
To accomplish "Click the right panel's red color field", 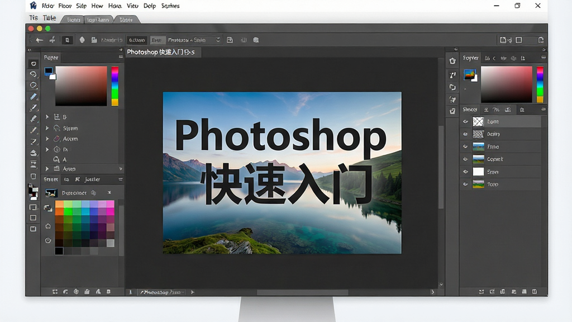I will click(506, 84).
